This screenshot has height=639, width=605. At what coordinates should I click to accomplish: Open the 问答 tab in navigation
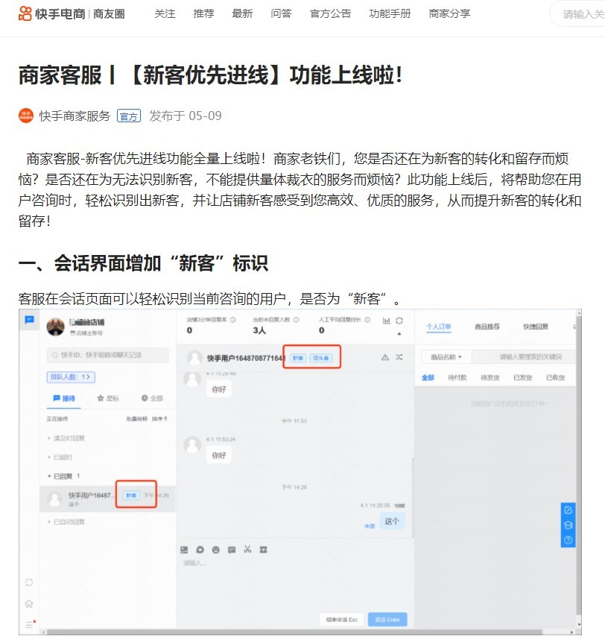[282, 14]
